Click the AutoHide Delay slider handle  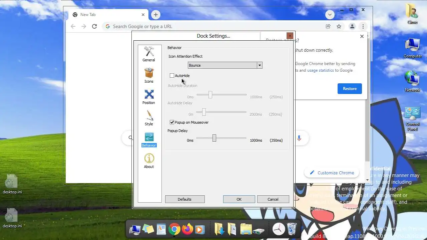[x=204, y=112]
